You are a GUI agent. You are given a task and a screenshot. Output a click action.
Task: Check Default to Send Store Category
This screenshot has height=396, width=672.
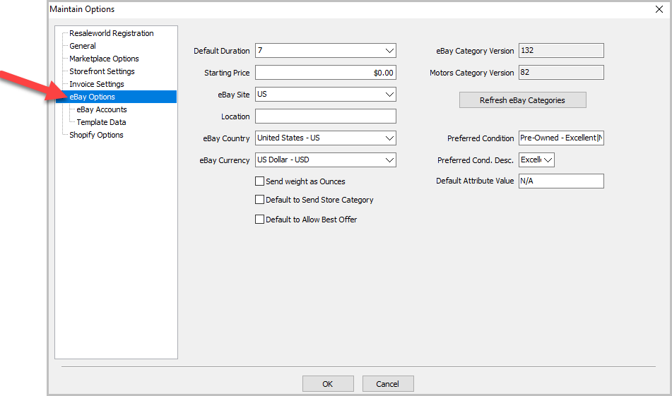(260, 200)
